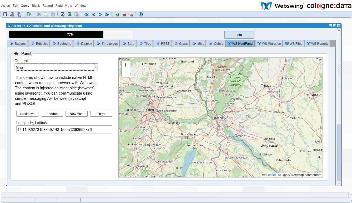Click the Print icon in the toolbar
Image resolution: width=352 pixels, height=203 pixels.
point(12,14)
